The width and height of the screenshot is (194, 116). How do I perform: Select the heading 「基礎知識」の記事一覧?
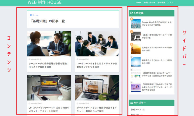pos(48,21)
